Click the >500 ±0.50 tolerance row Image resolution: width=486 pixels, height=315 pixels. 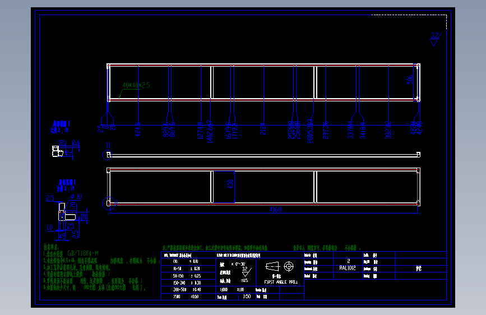188,297
